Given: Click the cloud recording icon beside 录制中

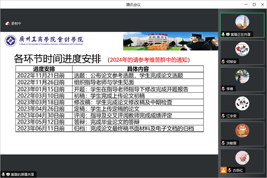Looking at the screenshot, I should coord(7,24).
